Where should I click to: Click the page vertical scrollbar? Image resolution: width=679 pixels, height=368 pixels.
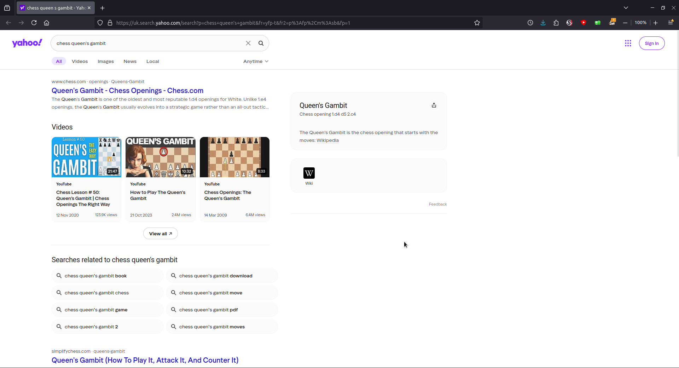pos(677,93)
